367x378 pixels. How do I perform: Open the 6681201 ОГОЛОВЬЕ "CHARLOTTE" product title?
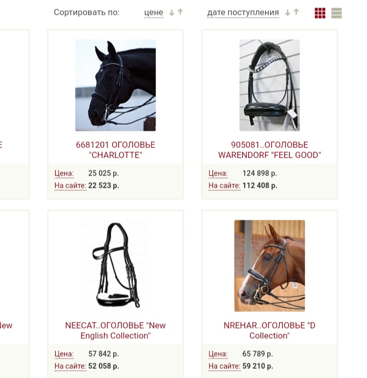(116, 150)
